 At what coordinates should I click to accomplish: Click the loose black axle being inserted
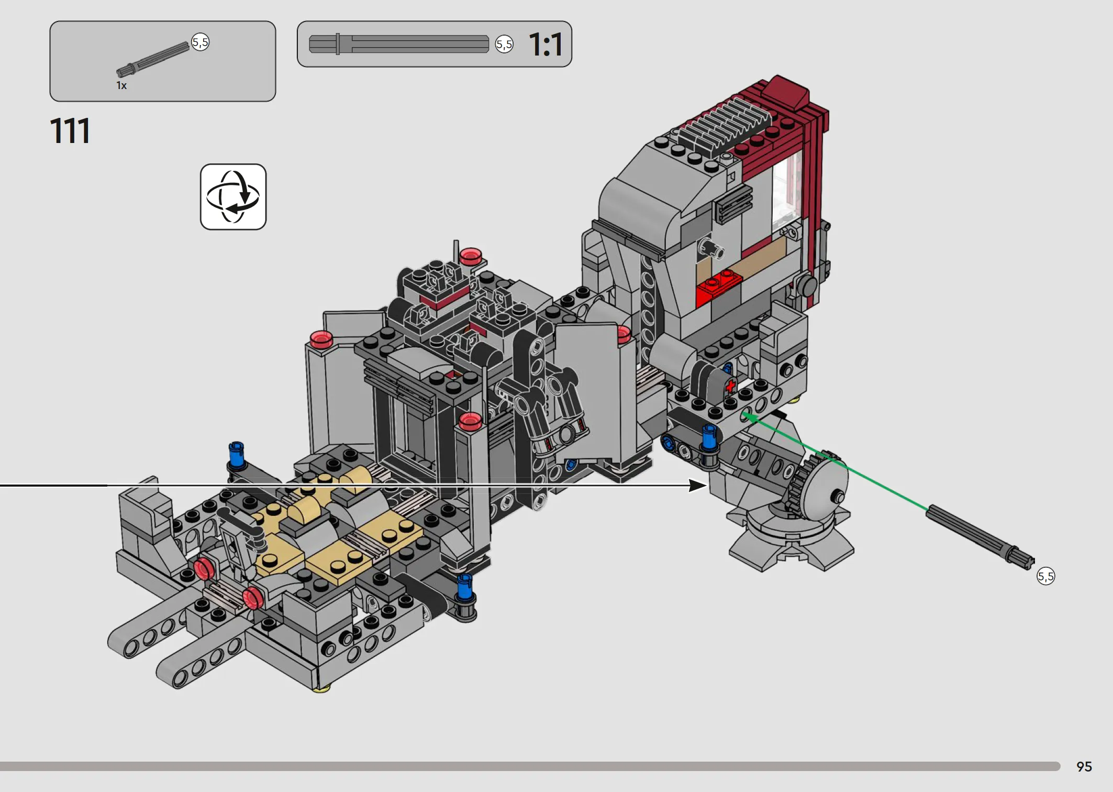point(980,536)
